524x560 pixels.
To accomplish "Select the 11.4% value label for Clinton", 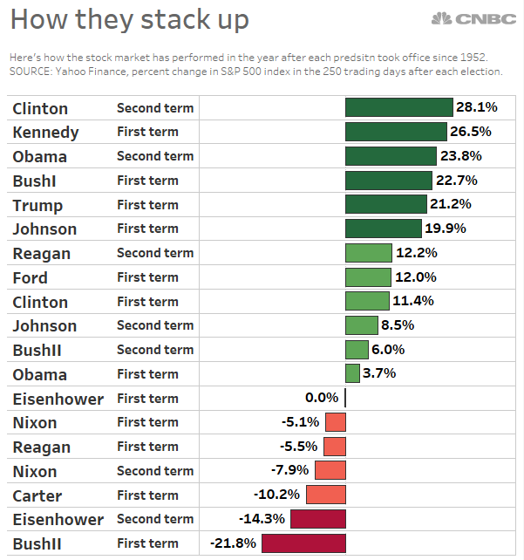I will (x=413, y=301).
